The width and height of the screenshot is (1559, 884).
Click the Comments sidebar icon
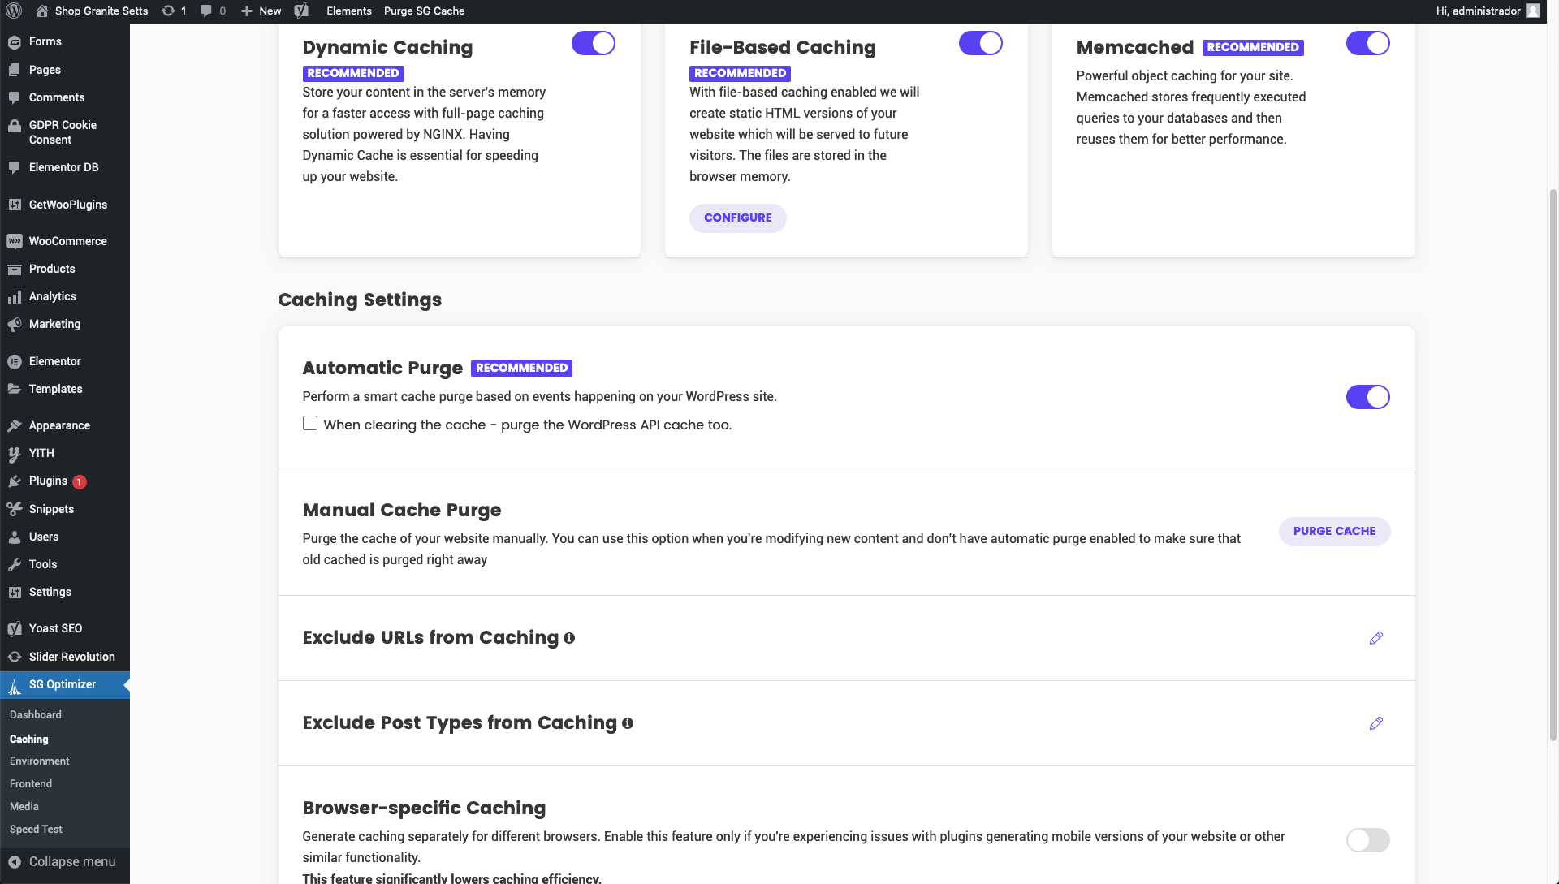click(15, 97)
